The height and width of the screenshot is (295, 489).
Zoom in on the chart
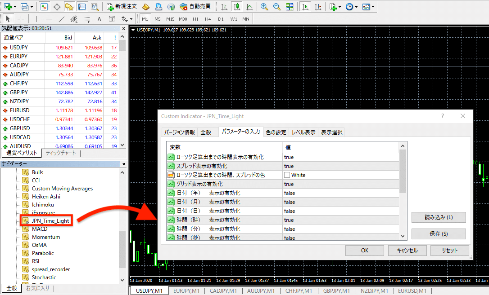point(264,7)
